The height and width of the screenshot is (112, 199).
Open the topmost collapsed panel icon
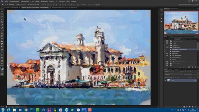tap(161, 10)
